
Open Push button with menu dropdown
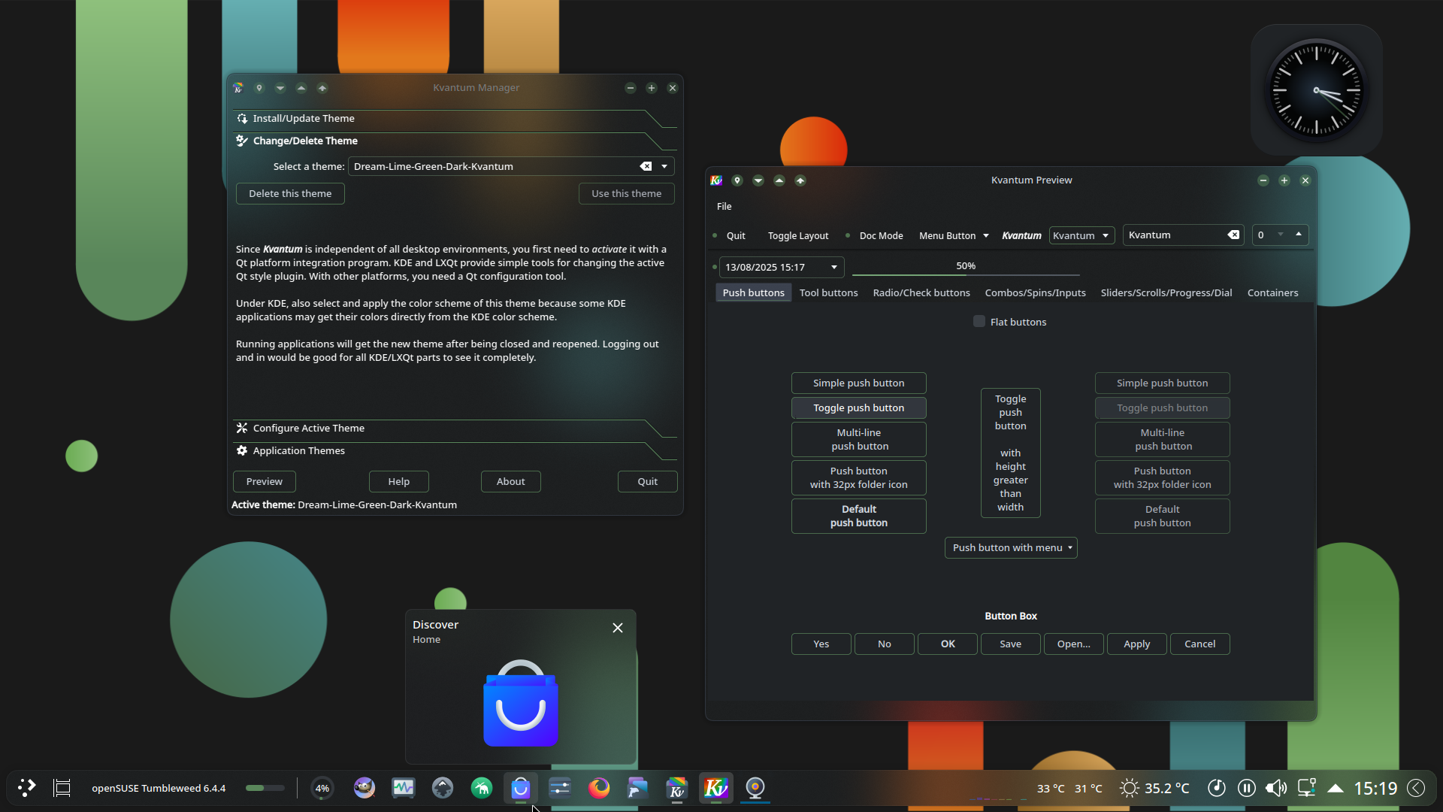point(1011,547)
